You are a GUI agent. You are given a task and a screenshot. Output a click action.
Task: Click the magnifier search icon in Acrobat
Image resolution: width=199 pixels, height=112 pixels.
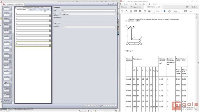(x=140, y=11)
